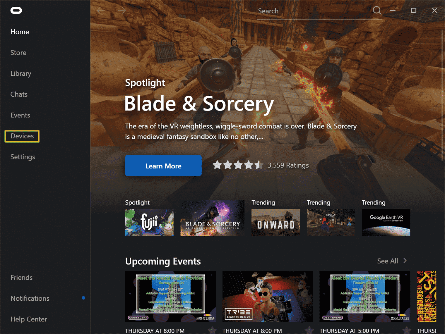445x334 pixels.
Task: Open the Thursday 5:00 PM Mental Health event
Action: [x=365, y=296]
